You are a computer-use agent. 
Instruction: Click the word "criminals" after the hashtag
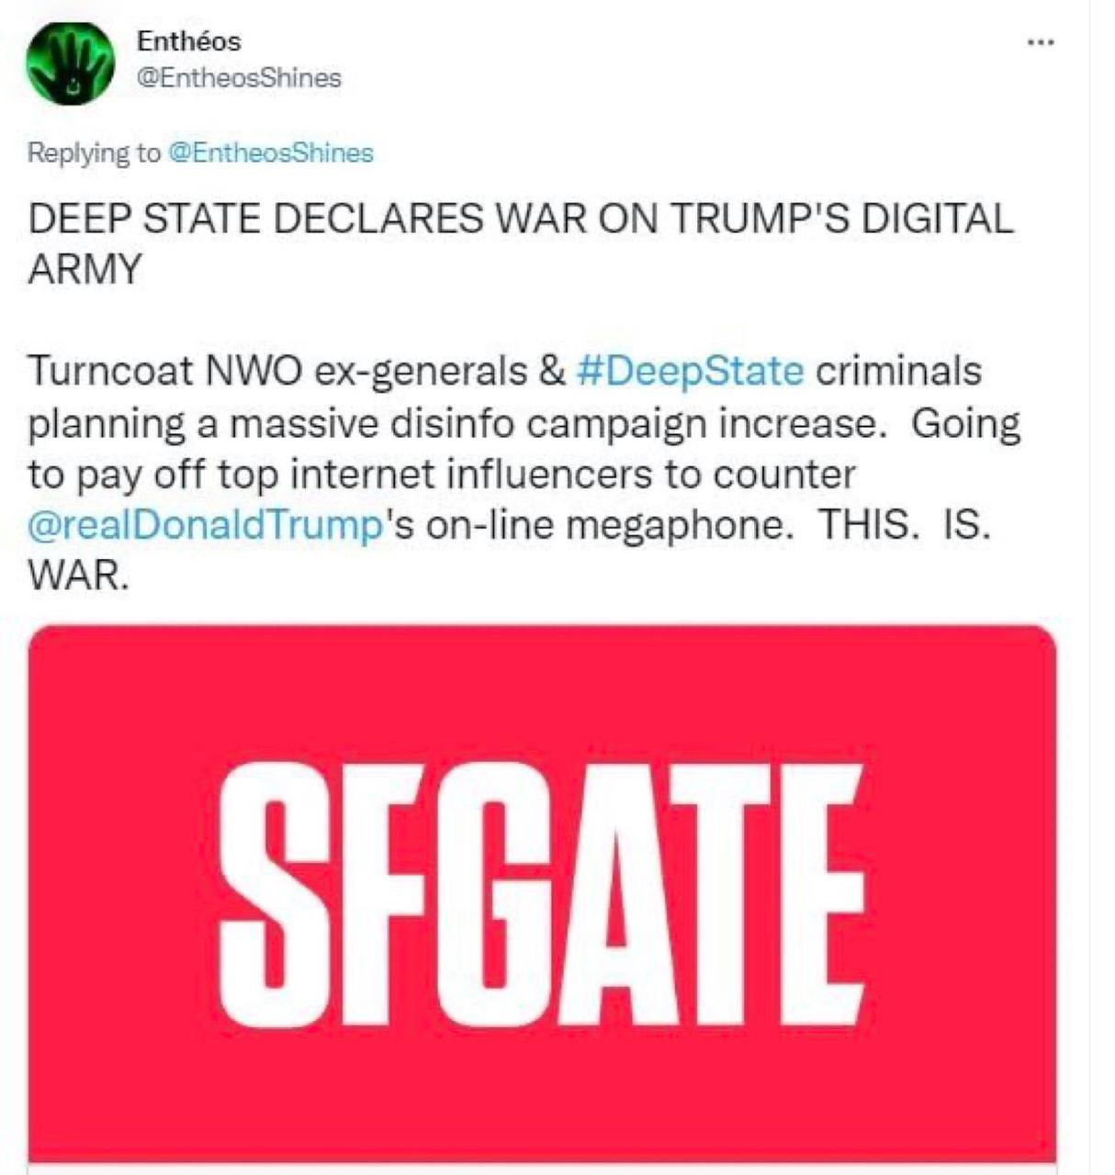(899, 371)
